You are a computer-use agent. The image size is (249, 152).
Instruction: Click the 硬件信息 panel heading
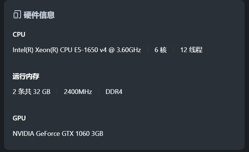point(39,15)
